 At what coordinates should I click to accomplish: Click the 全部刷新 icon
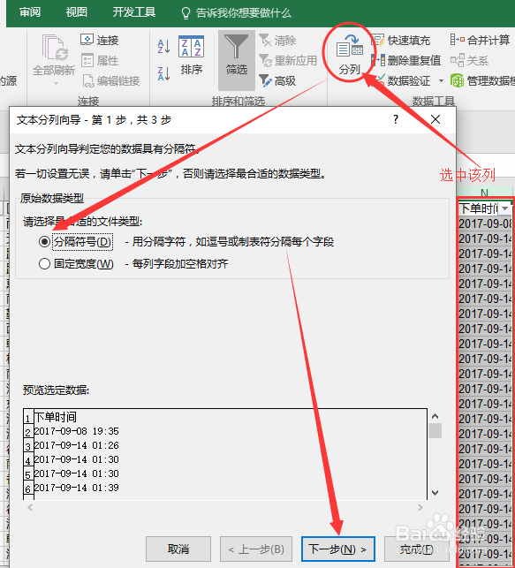[54, 47]
